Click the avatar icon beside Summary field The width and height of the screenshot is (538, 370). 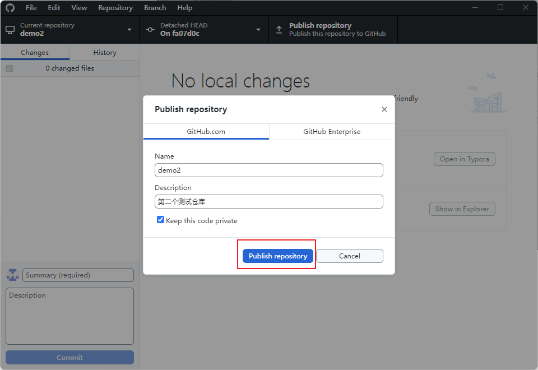click(12, 275)
